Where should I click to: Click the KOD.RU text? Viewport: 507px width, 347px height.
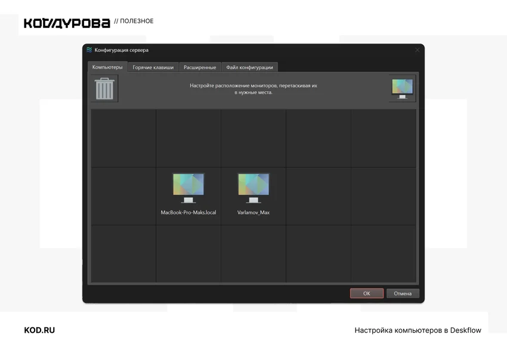[39, 330]
